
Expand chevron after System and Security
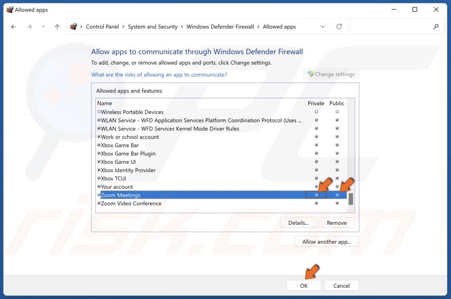tap(182, 27)
